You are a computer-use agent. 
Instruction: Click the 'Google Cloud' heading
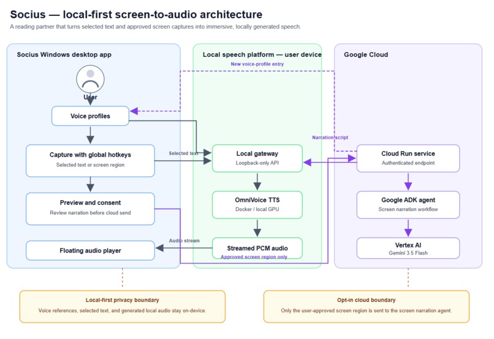pyautogui.click(x=366, y=54)
